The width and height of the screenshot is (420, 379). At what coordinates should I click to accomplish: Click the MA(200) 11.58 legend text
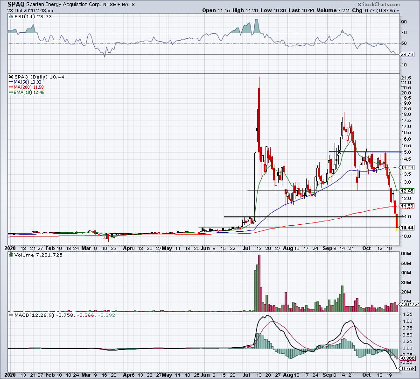pyautogui.click(x=28, y=87)
